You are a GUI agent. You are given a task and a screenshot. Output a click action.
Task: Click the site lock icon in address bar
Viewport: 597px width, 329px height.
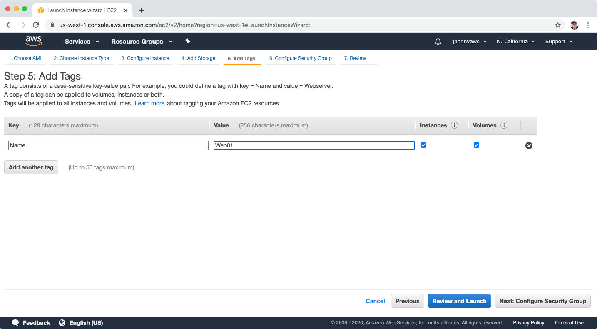(x=52, y=25)
